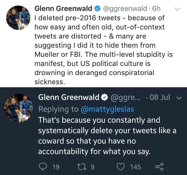The width and height of the screenshot is (187, 175).
Task: Expand the bottom tweet's chevron options menu
Action: click(x=178, y=98)
